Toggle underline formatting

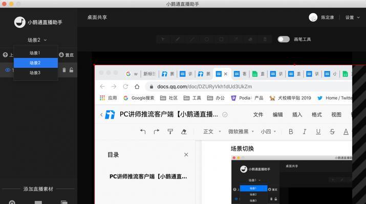318,132
